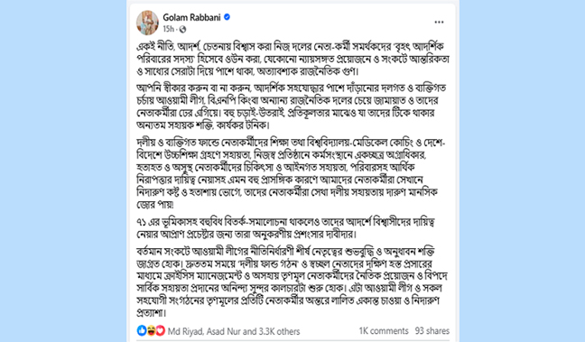Click the paragraph beginning 'দলীয় ও ব্যক্তিগত ফান্ডে'
The width and height of the screenshot is (585, 342).
tap(291, 173)
